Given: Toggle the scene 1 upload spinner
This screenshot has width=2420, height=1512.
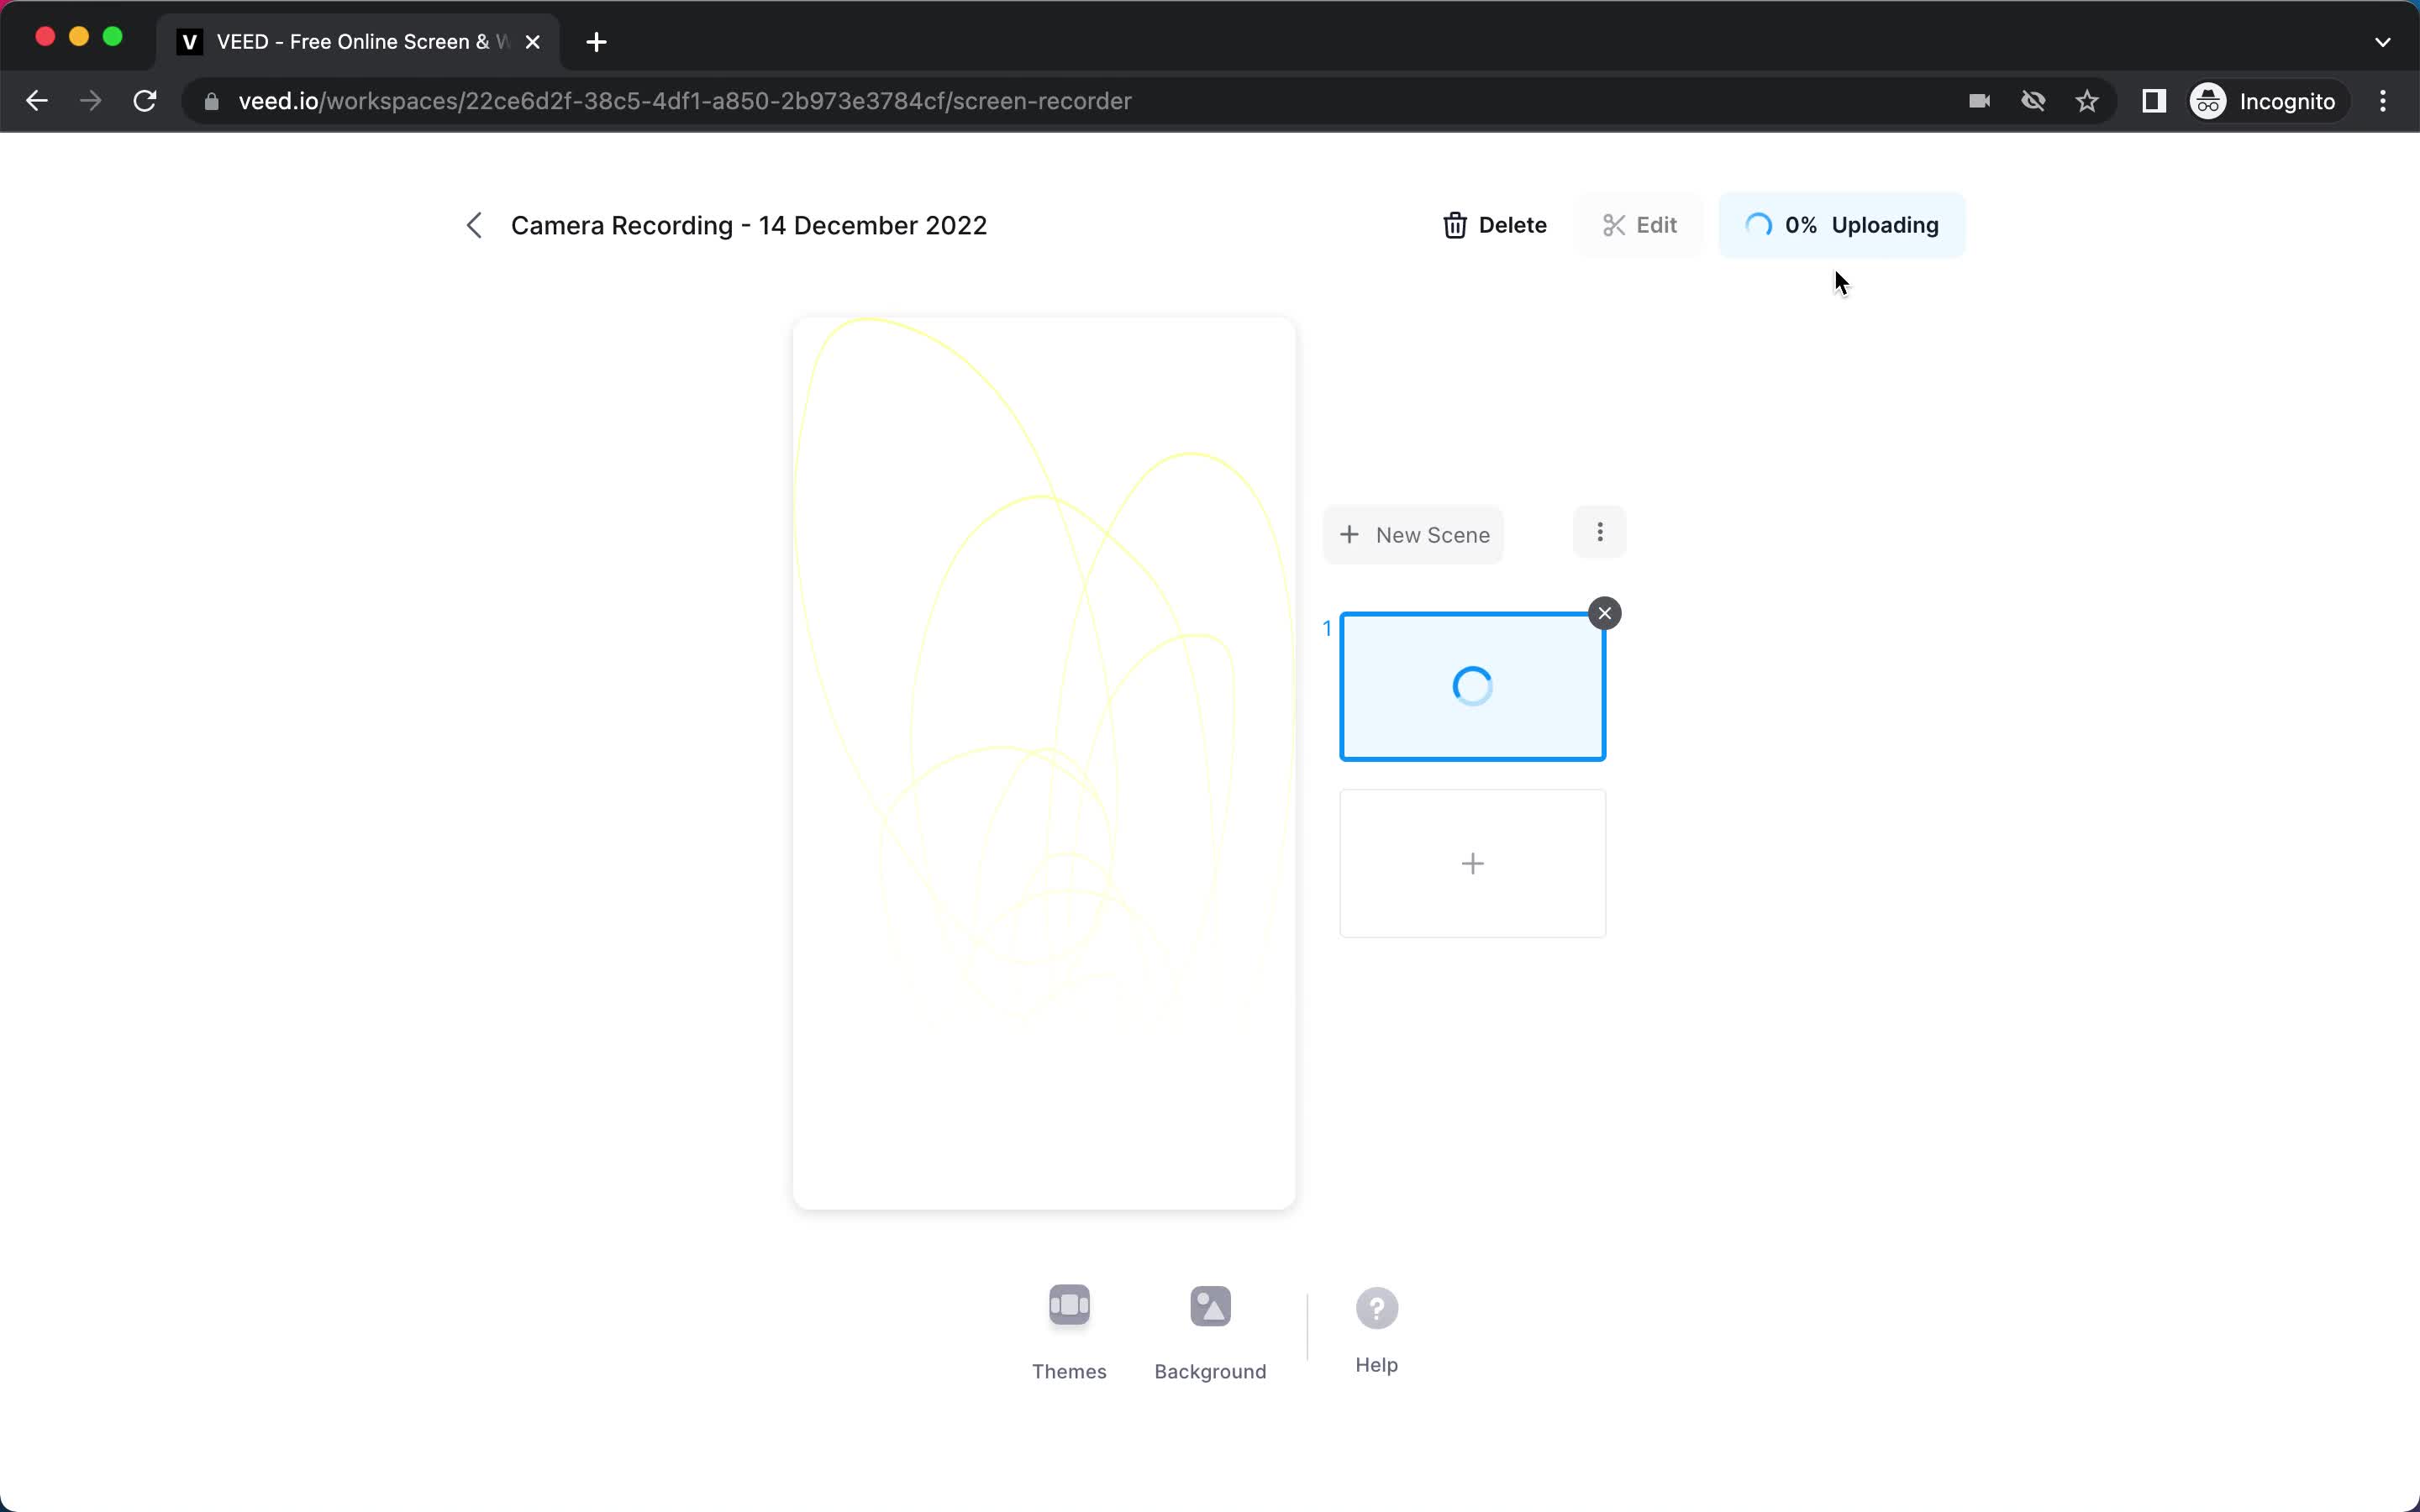Looking at the screenshot, I should pyautogui.click(x=1472, y=685).
